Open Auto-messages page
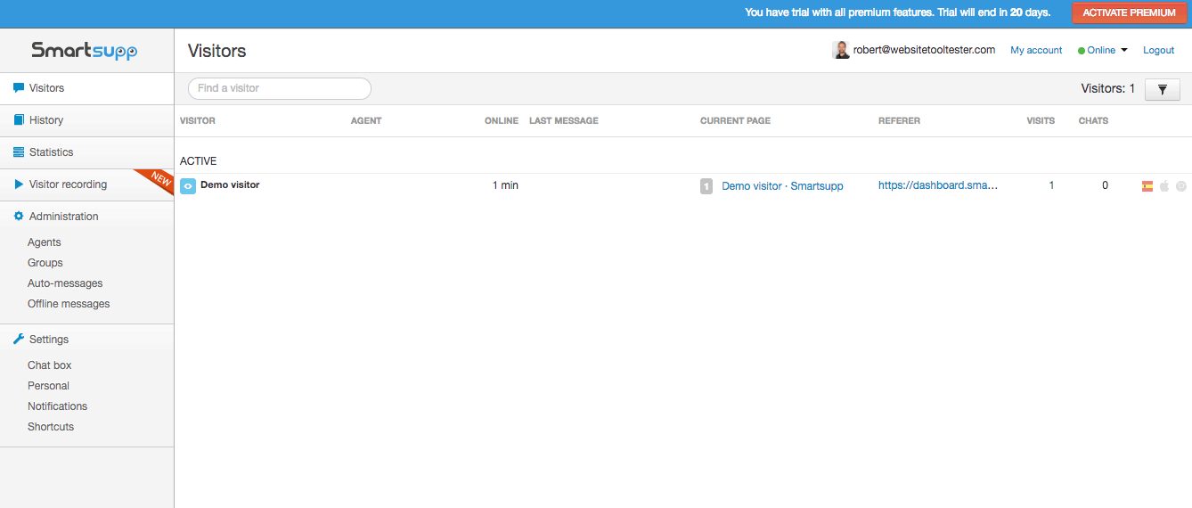The image size is (1192, 508). click(65, 283)
